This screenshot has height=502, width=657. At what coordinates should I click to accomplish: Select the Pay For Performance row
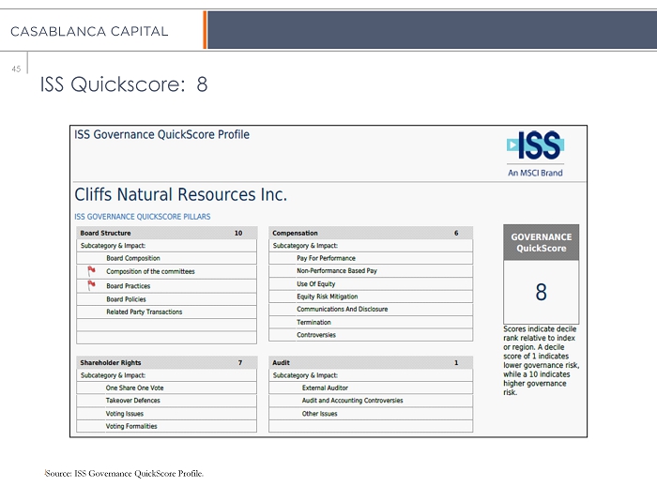[x=326, y=258]
